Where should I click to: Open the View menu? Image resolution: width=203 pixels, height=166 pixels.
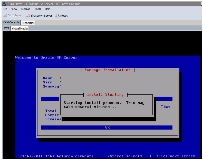[x=14, y=9]
